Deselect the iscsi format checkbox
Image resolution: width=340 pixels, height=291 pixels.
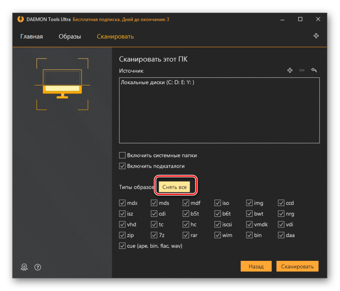click(218, 224)
